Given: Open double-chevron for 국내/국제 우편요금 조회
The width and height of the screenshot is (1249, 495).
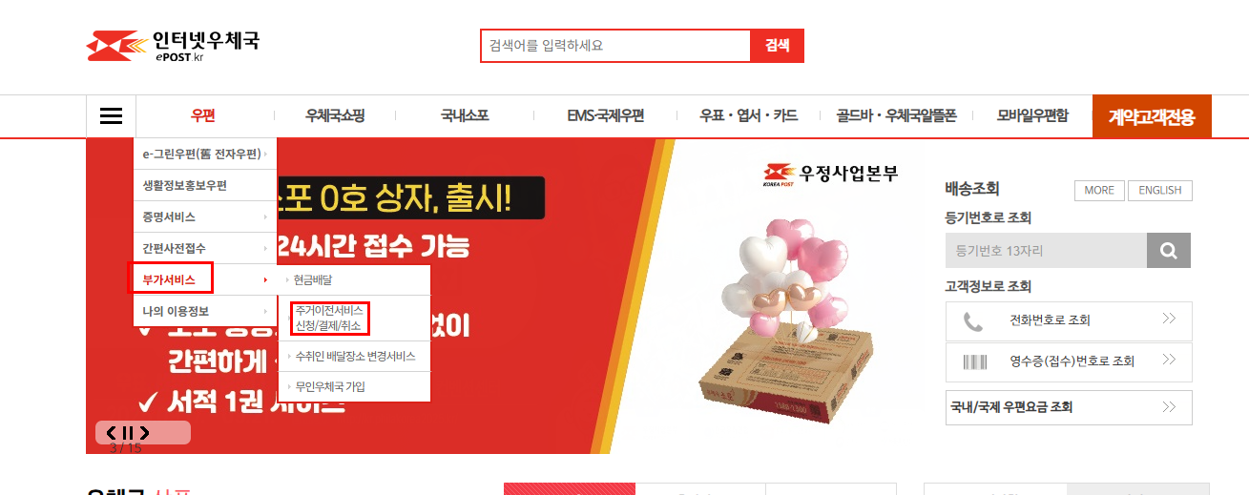Looking at the screenshot, I should click(1169, 406).
